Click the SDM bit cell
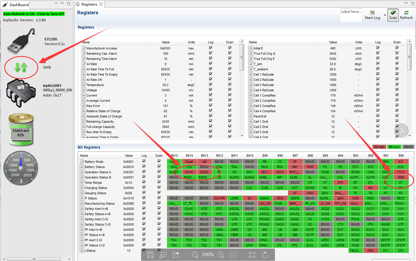The height and width of the screenshot is (261, 416). 401,177
